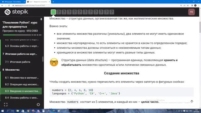This screenshot has width=201, height=113.
Task: Open lesson 8.1 Множества в математ...
Action: pyautogui.click(x=22, y=78)
